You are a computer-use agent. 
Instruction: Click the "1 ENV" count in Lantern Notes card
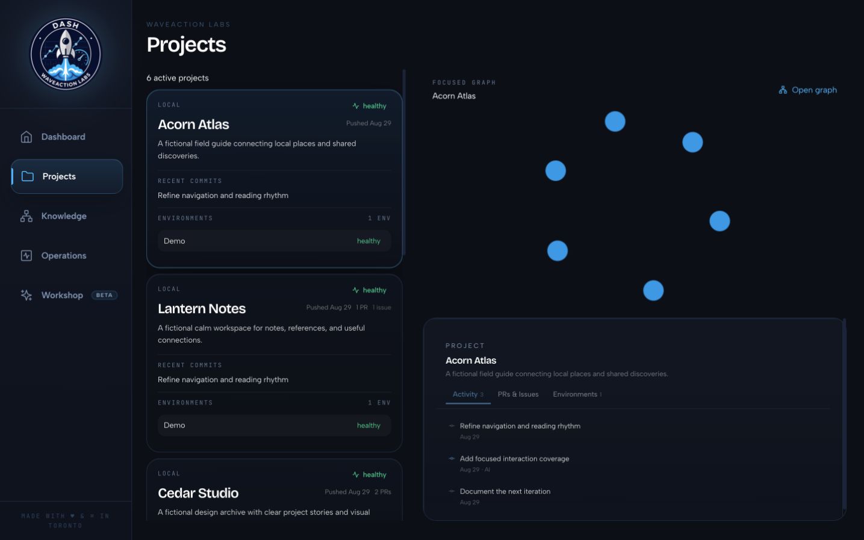(379, 403)
